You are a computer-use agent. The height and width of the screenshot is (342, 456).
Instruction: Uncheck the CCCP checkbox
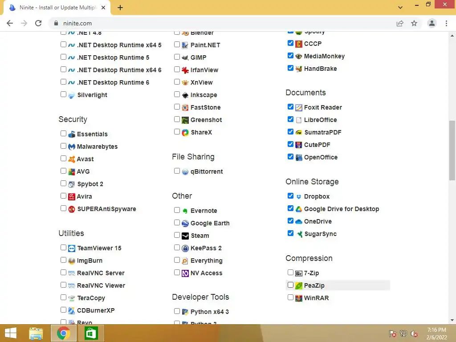(x=290, y=43)
